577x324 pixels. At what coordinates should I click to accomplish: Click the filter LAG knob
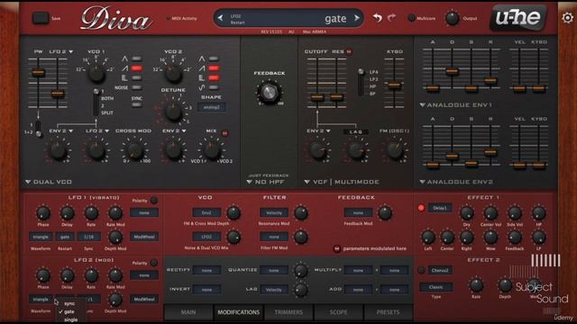click(x=356, y=150)
